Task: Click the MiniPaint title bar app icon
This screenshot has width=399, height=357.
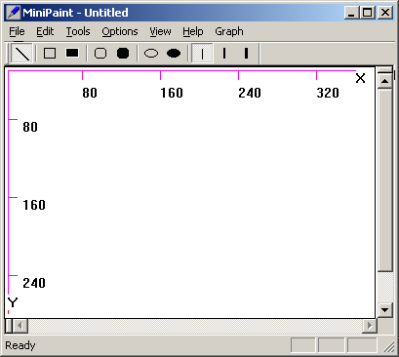Action: (x=14, y=13)
